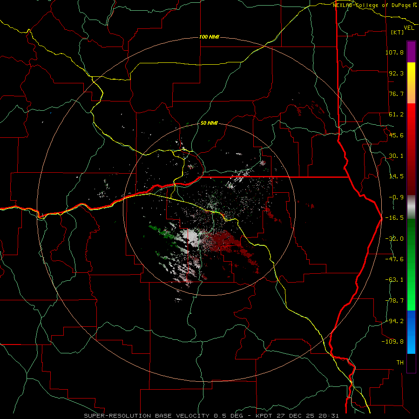The height and width of the screenshot is (419, 419).
Task: Click the large gray-white near-zero velocity echo
Action: click(x=190, y=237)
